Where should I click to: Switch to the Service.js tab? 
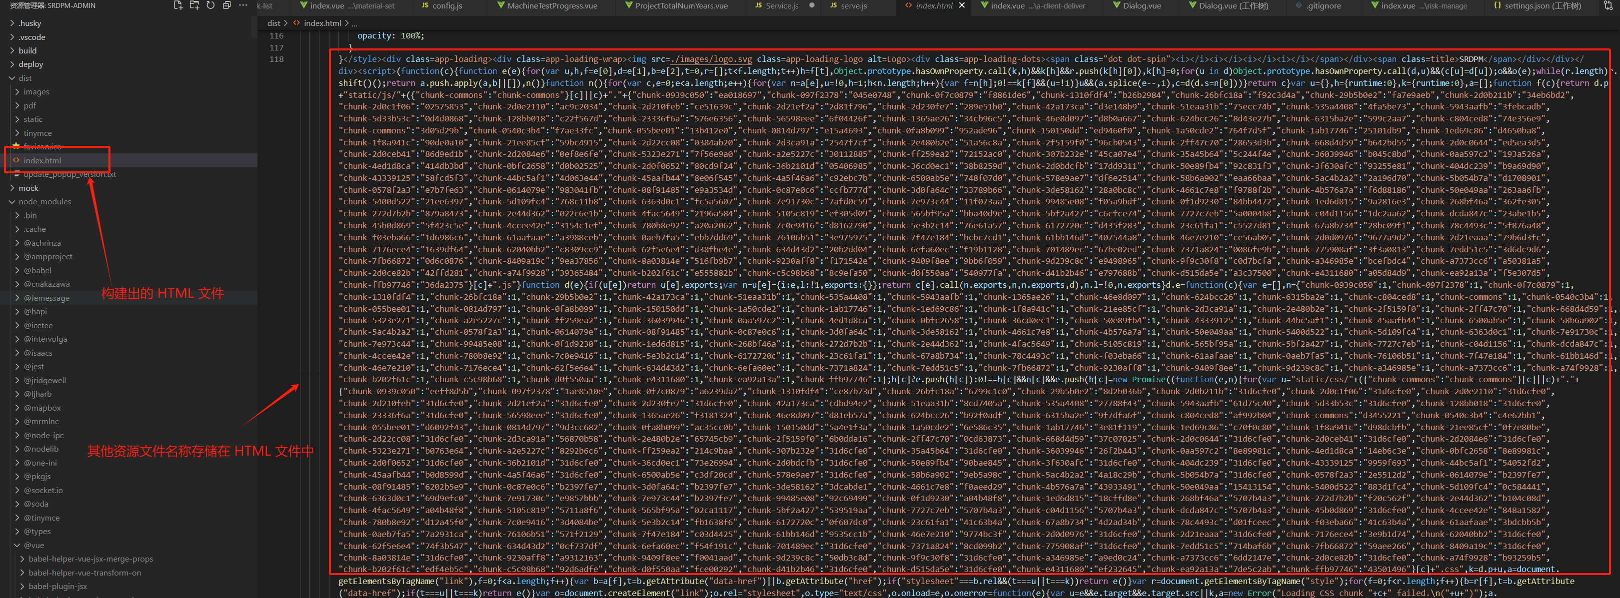tap(776, 5)
